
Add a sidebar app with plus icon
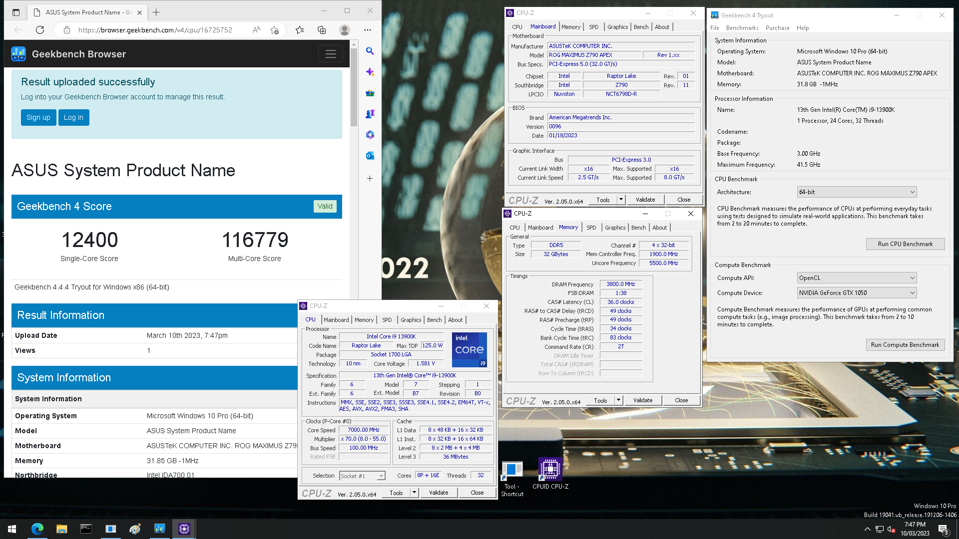(x=370, y=178)
